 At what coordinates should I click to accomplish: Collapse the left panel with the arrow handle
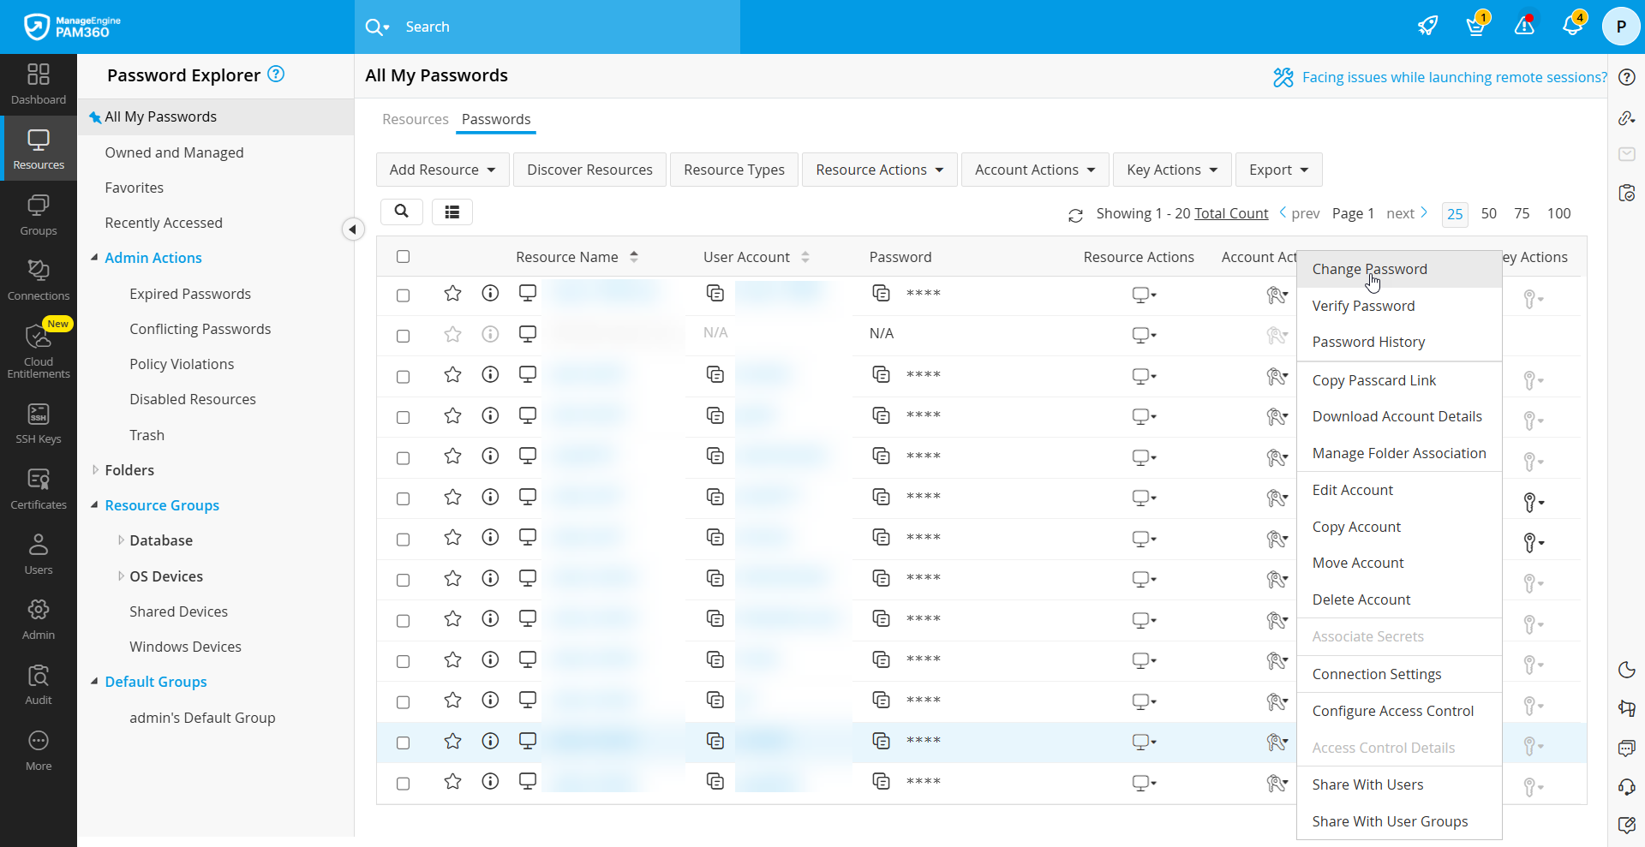(353, 229)
